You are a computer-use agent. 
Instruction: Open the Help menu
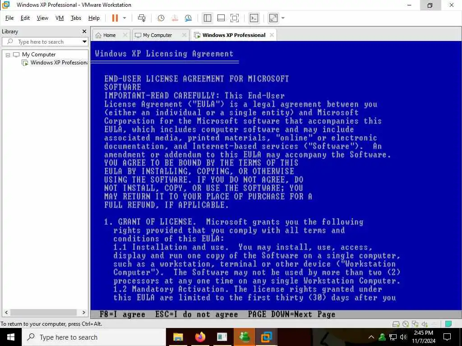pyautogui.click(x=94, y=18)
